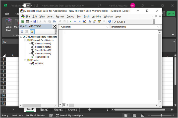Close the Project - VBAProject pane
Viewport: 178px width, 118px height.
55,26
